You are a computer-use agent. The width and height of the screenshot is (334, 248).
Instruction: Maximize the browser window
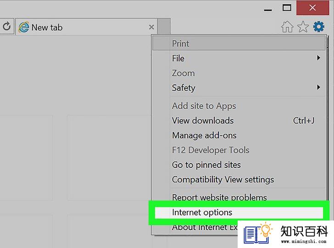pos(287,8)
